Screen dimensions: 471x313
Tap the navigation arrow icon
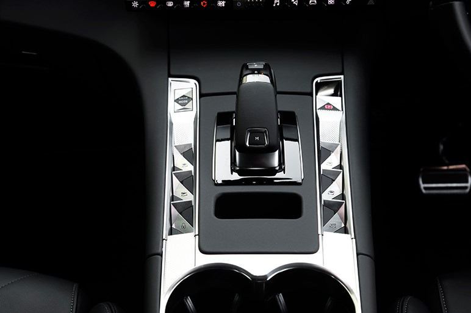pyautogui.click(x=295, y=2)
